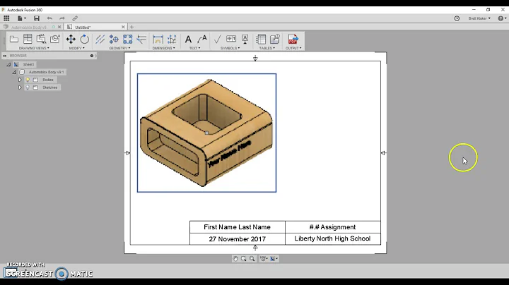Select the Detail View tool
This screenshot has width=509, height=285.
(x=55, y=40)
